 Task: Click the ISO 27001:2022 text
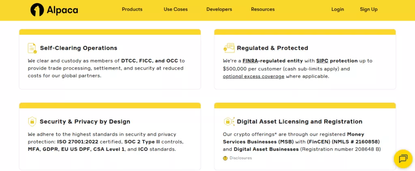pyautogui.click(x=77, y=142)
